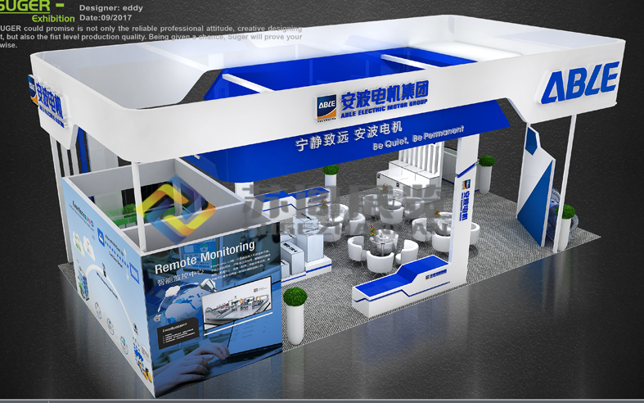Click the "Be Quiet, Be Permanent" slogan

click(x=417, y=138)
